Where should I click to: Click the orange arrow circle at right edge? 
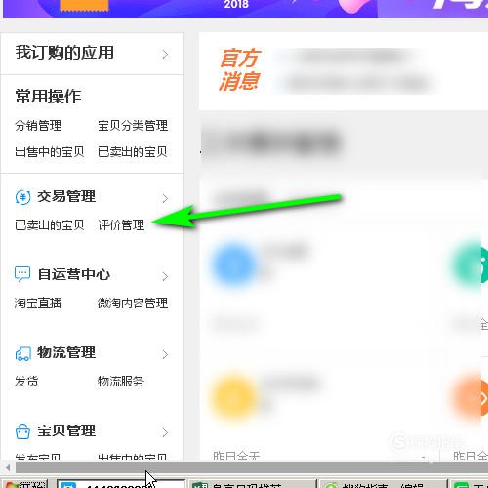click(471, 397)
